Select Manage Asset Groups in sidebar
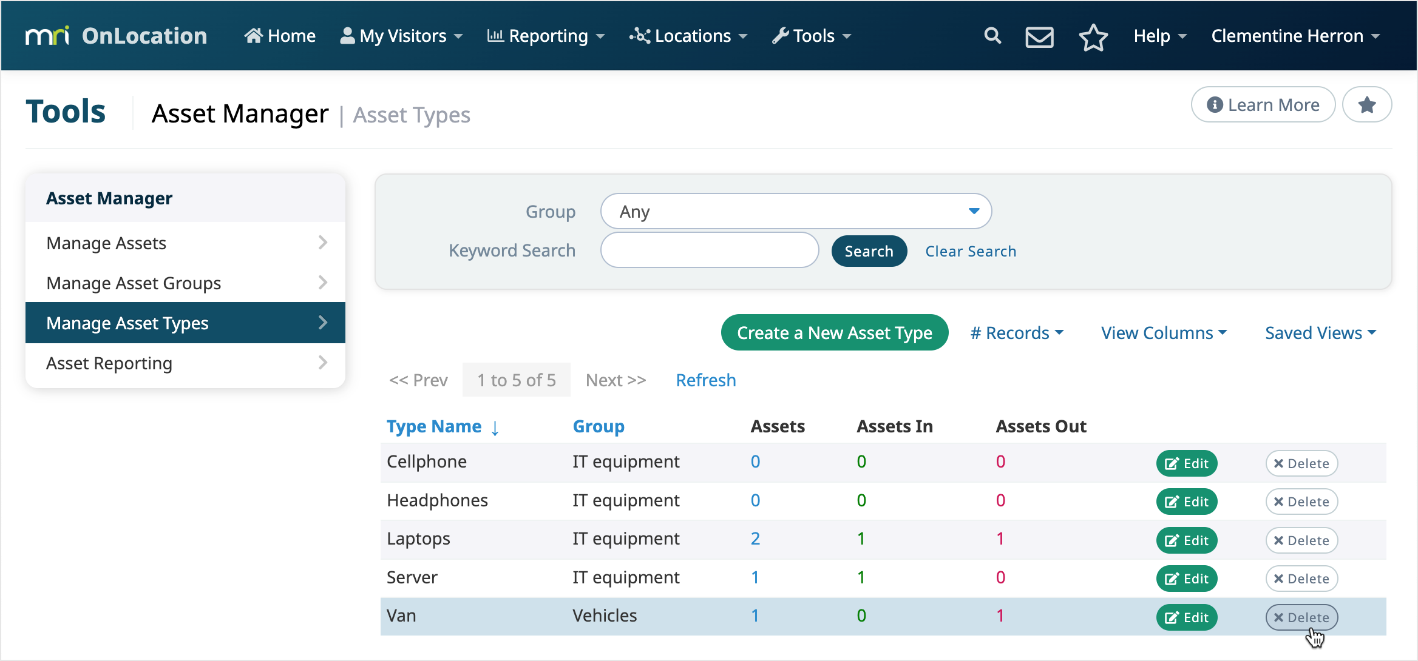This screenshot has width=1418, height=661. pyautogui.click(x=134, y=283)
